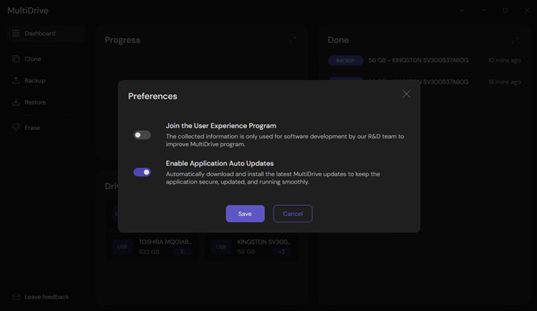The height and width of the screenshot is (311, 537).
Task: Cancel the Preferences dialog
Action: tap(292, 214)
